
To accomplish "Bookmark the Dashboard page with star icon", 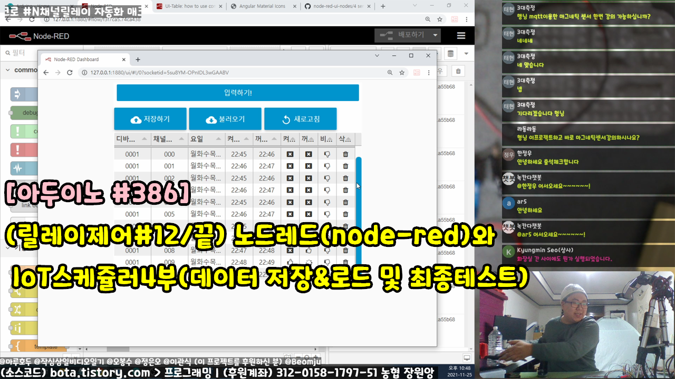I will pos(402,73).
